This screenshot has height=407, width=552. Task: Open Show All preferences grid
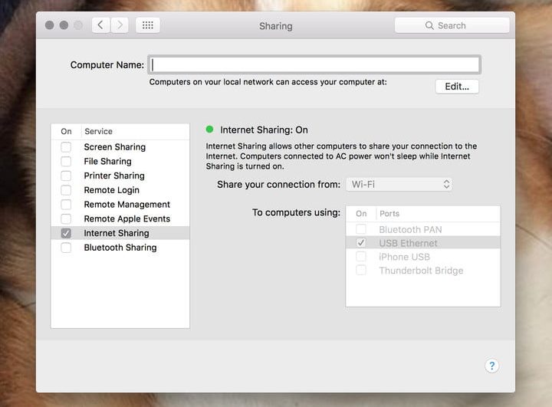point(147,25)
